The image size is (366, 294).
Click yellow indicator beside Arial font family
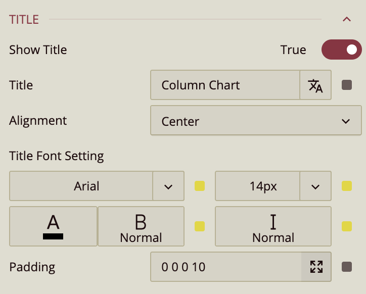[x=200, y=186]
